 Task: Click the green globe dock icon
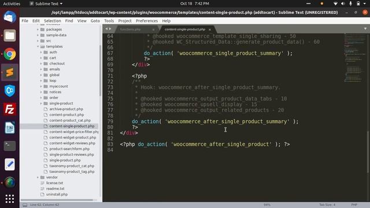tap(10, 183)
